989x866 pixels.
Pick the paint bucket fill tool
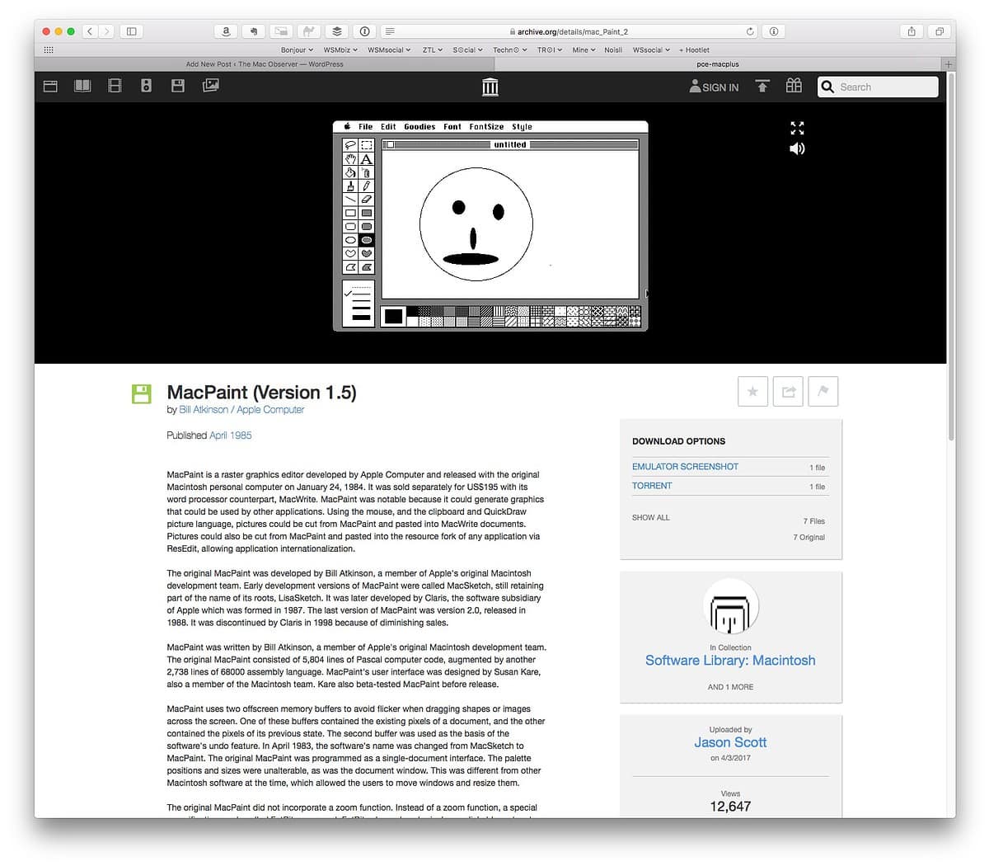point(350,172)
